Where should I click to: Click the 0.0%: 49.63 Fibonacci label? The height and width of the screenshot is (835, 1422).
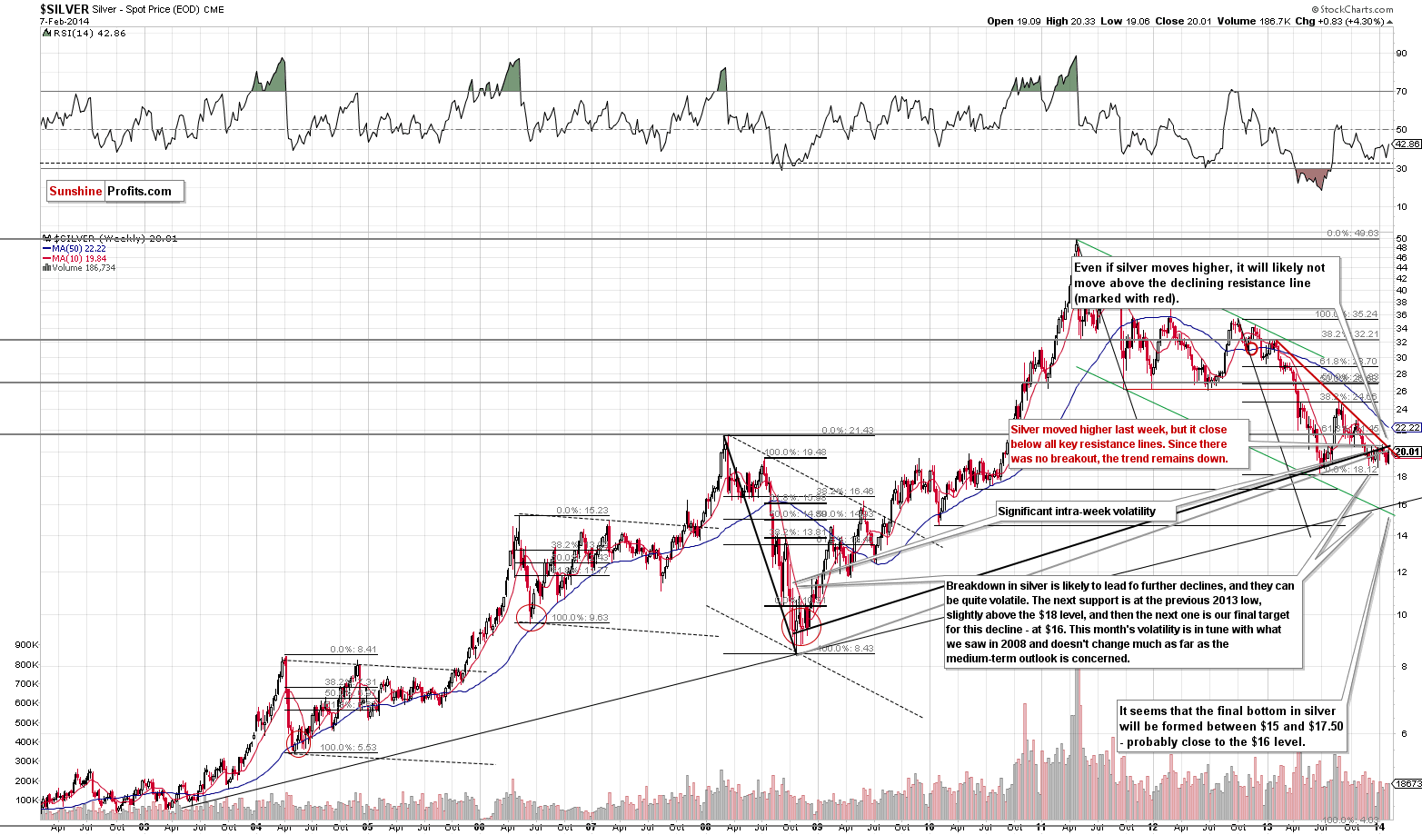coord(1352,234)
